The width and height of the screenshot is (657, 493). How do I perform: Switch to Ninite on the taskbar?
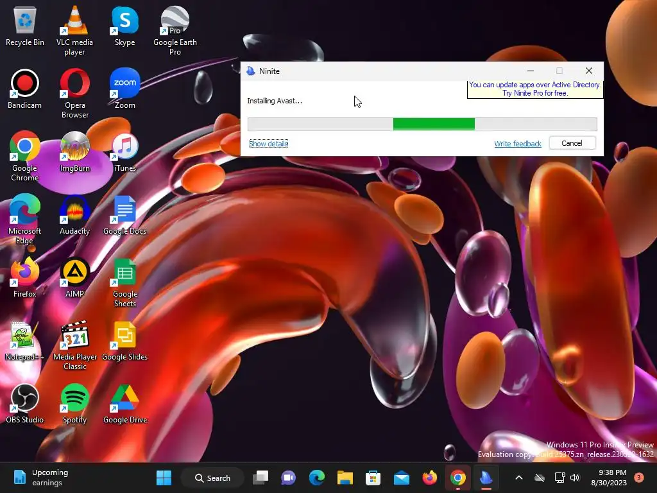486,478
